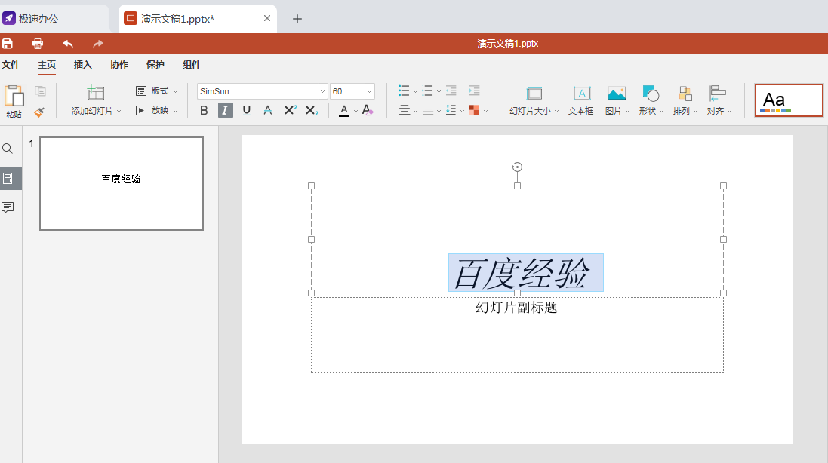Click the 幻灯片大小 label
The height and width of the screenshot is (463, 828).
click(x=530, y=111)
